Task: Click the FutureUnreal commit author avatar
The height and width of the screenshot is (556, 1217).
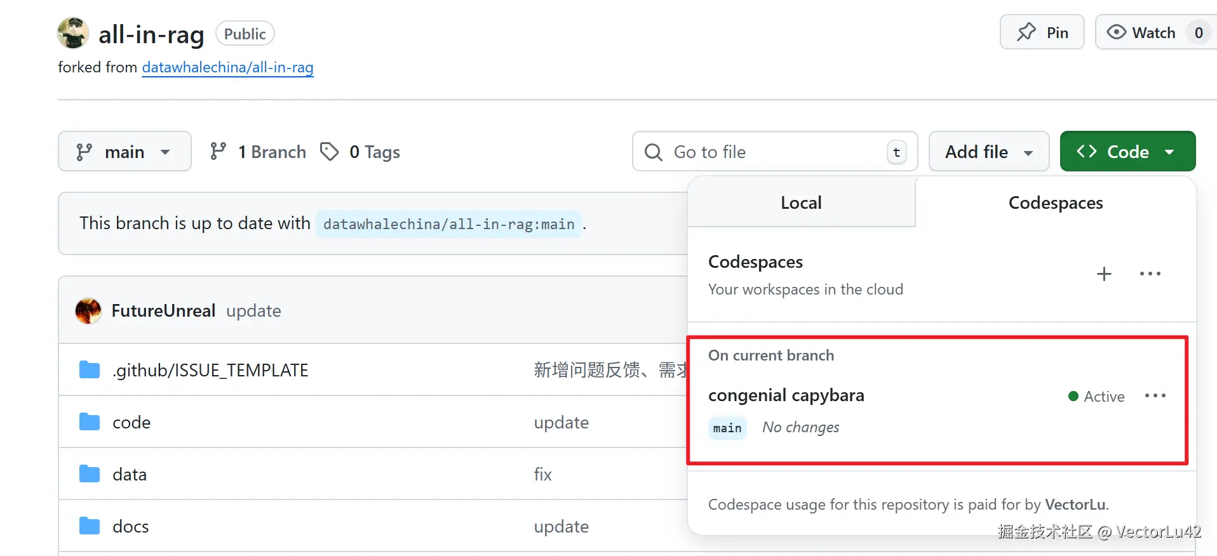Action: tap(88, 310)
